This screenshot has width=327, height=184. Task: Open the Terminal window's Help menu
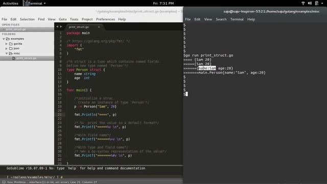(251, 19)
